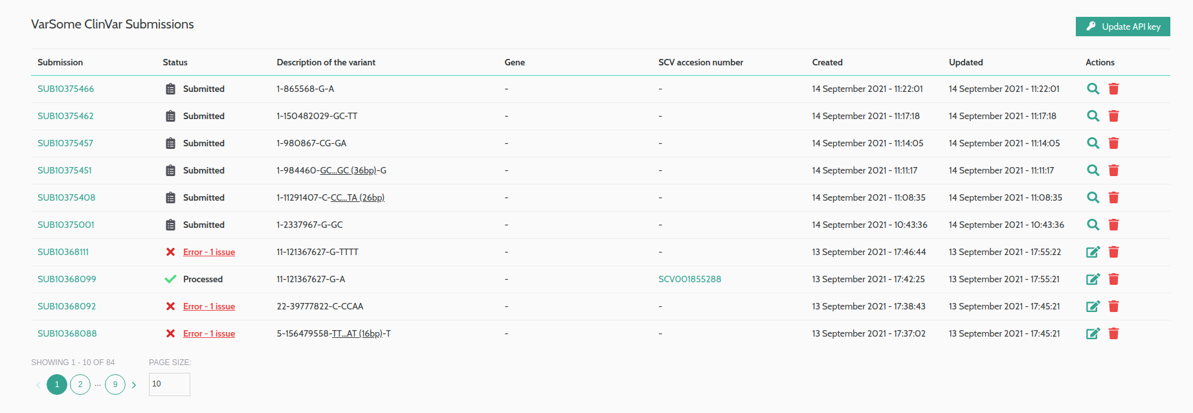Show error issue for SUB10368088

(x=209, y=333)
